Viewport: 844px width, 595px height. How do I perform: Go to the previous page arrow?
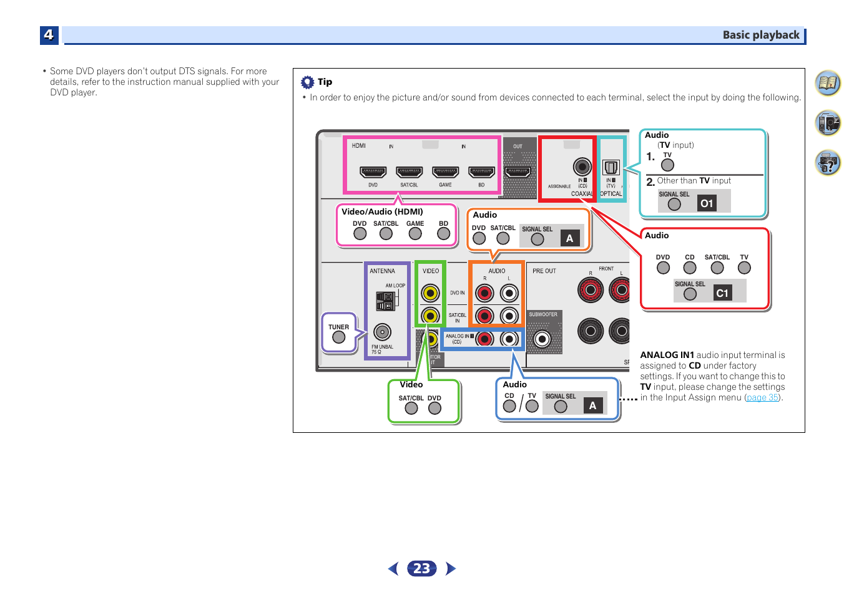pyautogui.click(x=393, y=568)
